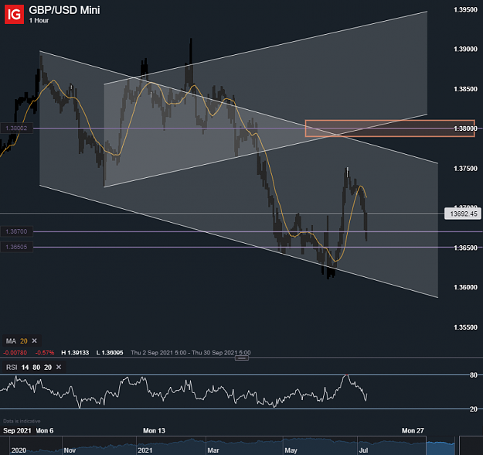Image resolution: width=483 pixels, height=455 pixels.
Task: Remove the RSI indicator with its X
Action: point(59,367)
